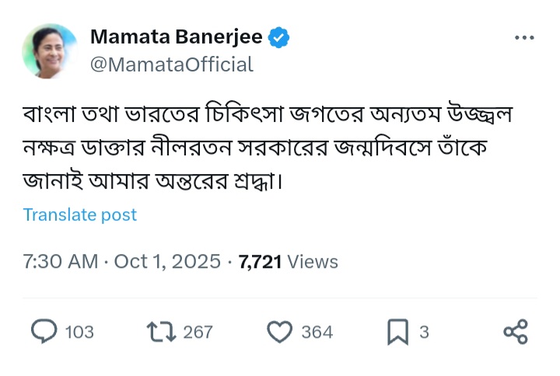Click the Mamata Banerjee display name
The height and width of the screenshot is (376, 560).
177,37
